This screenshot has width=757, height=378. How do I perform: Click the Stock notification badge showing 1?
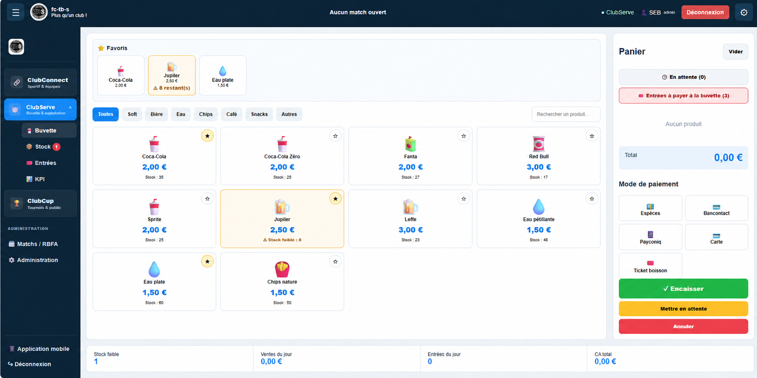(x=56, y=147)
